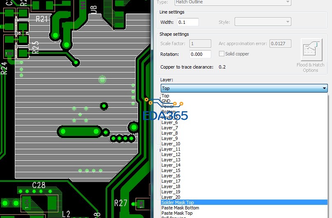Click the Rotation value field

[200, 54]
